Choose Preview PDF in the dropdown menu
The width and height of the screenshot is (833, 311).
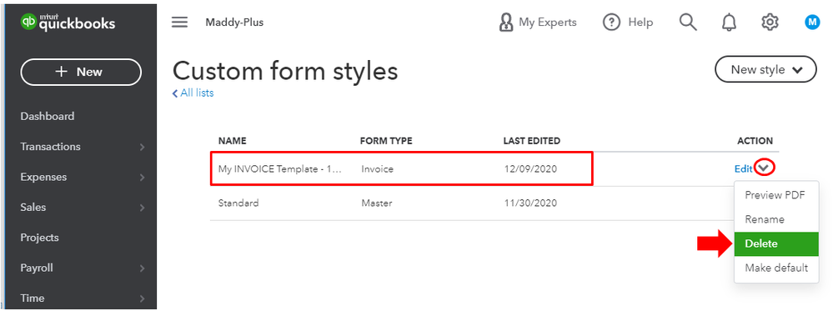click(x=776, y=195)
